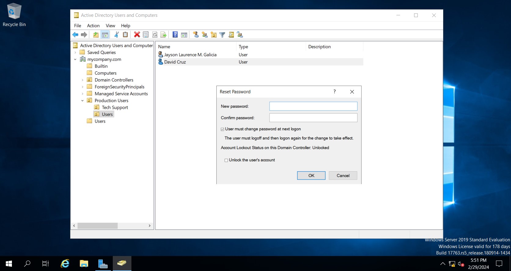Image resolution: width=511 pixels, height=271 pixels.
Task: Click the tree pane horizontal scrollbar thumb
Action: click(x=97, y=226)
